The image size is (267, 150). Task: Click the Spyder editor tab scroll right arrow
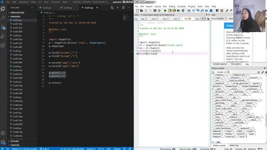(205, 19)
